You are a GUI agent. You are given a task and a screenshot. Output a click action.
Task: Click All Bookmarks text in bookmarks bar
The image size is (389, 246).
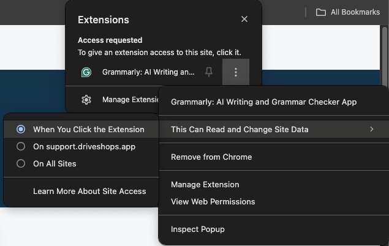[355, 12]
